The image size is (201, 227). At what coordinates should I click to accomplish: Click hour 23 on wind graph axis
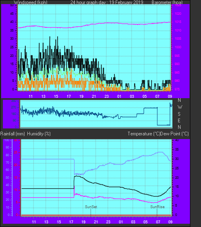107,97
